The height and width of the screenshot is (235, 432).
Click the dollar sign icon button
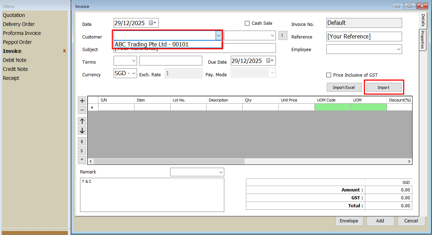tap(82, 142)
